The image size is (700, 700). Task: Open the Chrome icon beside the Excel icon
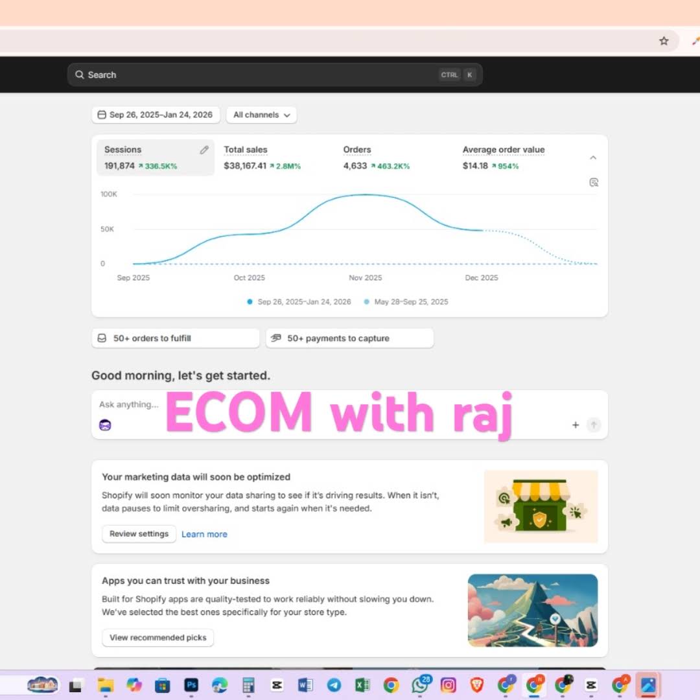point(391,685)
